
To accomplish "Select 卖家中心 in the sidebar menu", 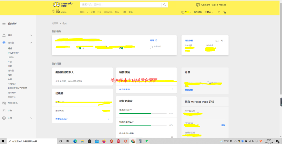I will pos(12,97).
